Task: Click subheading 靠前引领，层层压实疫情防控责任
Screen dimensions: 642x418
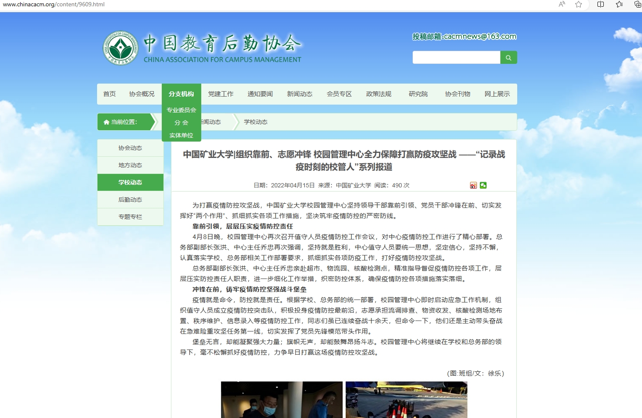Action: (x=243, y=226)
